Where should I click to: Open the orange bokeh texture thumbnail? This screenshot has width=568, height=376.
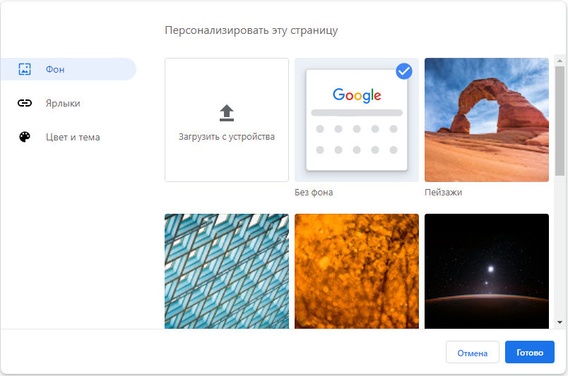pos(357,271)
